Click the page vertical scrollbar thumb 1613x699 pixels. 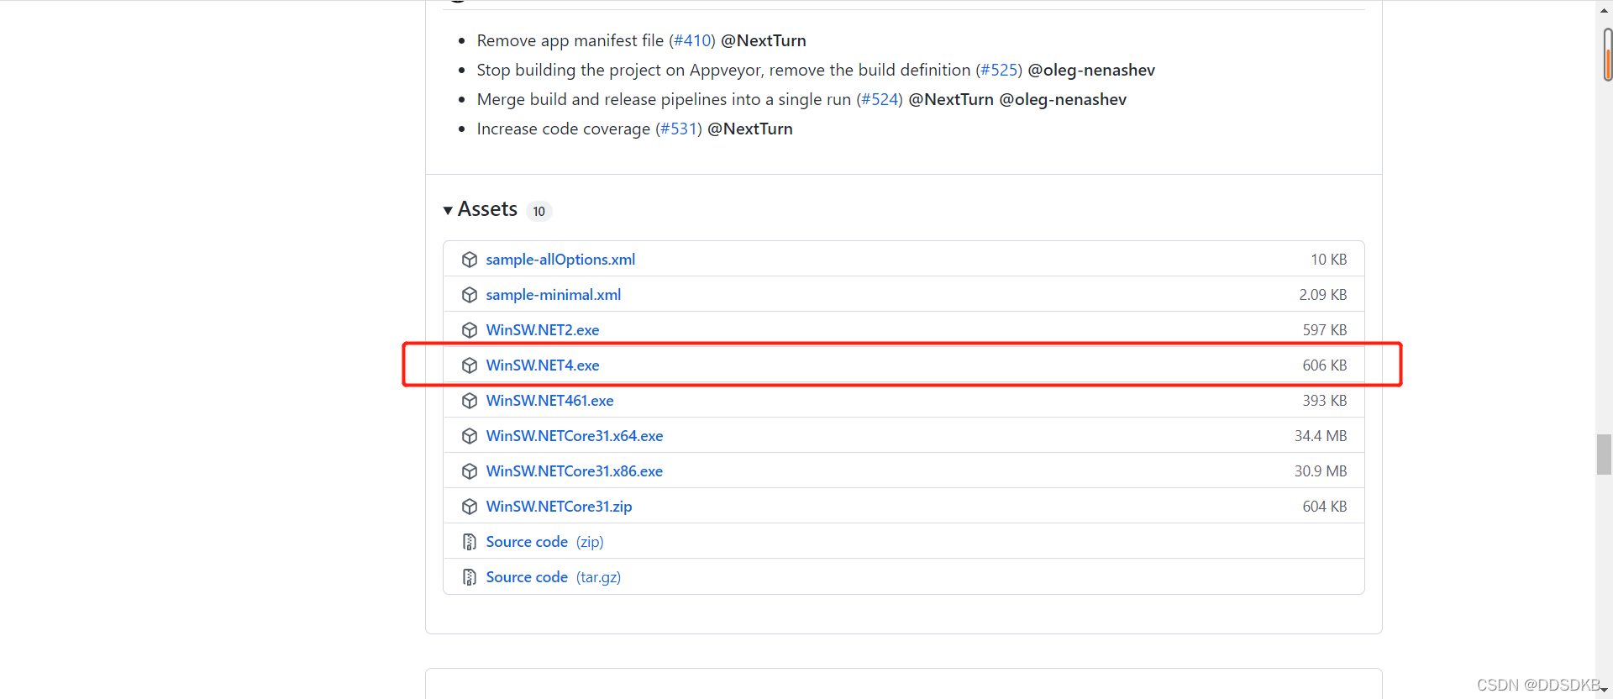coord(1604,455)
